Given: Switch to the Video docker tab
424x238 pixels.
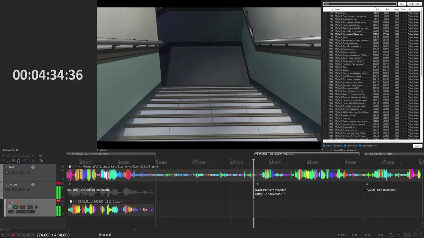Looking at the screenshot, I should tap(102, 150).
